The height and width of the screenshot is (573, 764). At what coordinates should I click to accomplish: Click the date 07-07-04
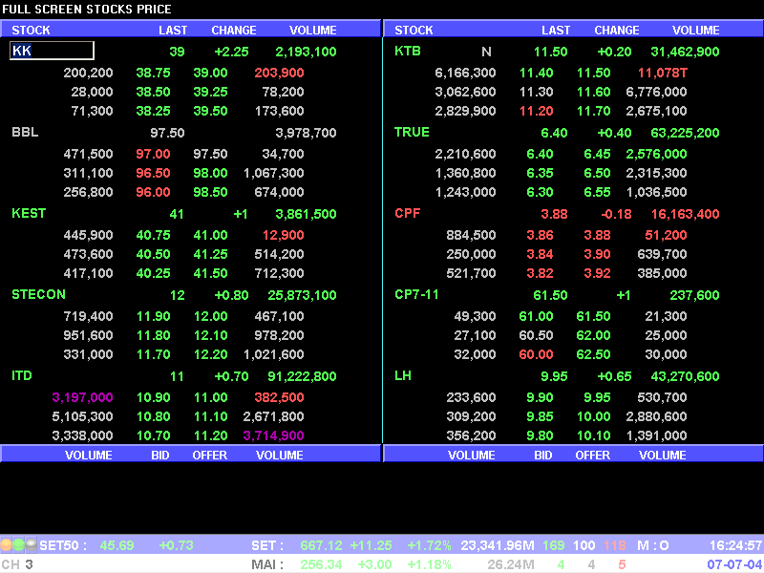[734, 564]
